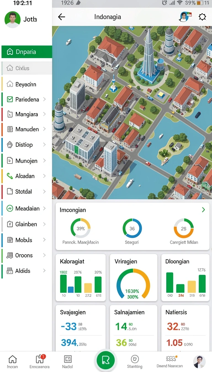Tap the Jotla user avatar
The image size is (212, 372).
point(12,19)
